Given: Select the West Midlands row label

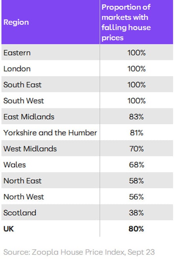Looking at the screenshot, I should (30, 148).
